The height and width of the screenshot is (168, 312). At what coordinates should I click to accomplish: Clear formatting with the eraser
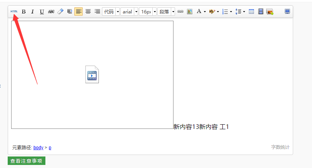(x=60, y=12)
